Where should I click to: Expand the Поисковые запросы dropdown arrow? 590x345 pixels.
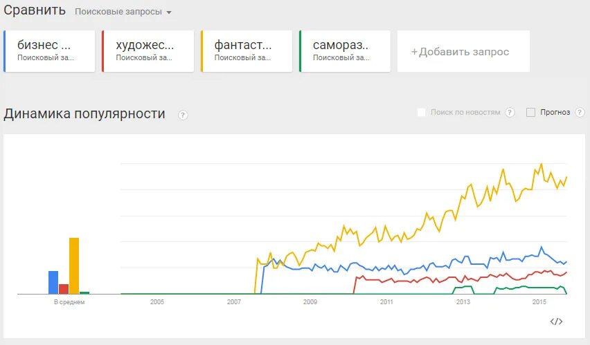pos(169,12)
